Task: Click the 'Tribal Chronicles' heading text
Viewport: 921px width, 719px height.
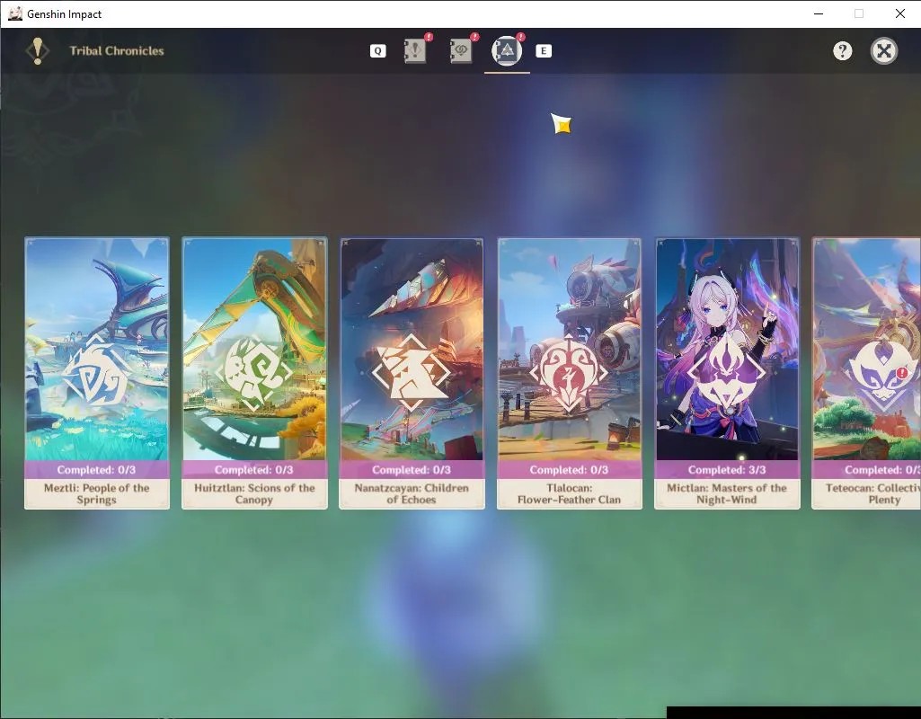Action: [x=117, y=51]
